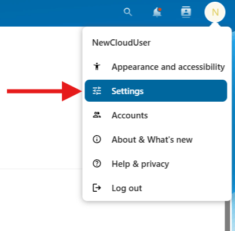This screenshot has height=231, width=235.
Task: Select Log out
Action: point(156,188)
